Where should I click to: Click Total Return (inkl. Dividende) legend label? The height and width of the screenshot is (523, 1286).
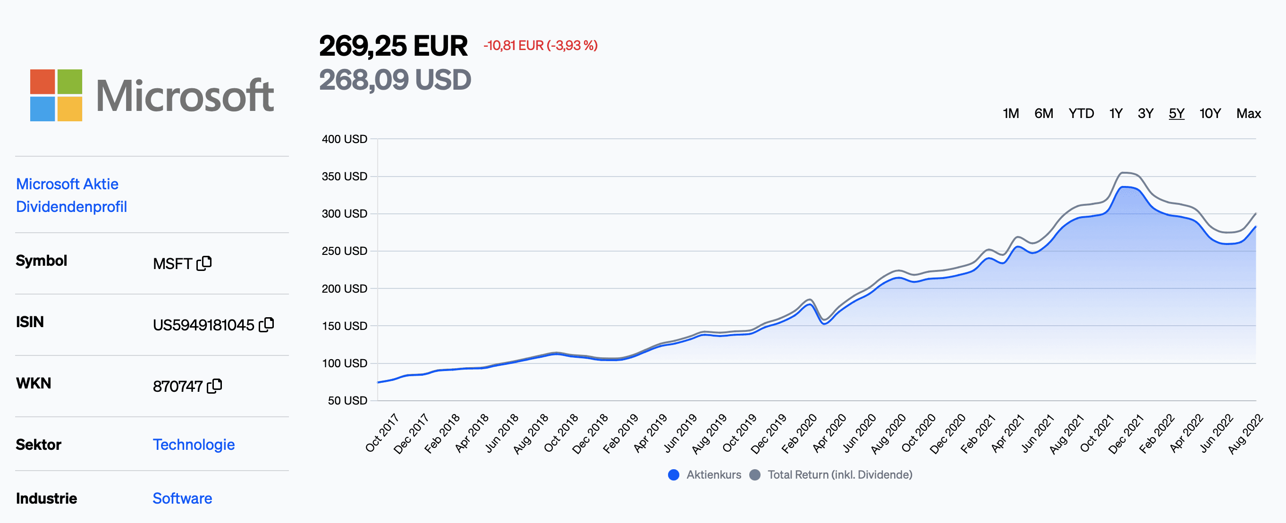840,474
